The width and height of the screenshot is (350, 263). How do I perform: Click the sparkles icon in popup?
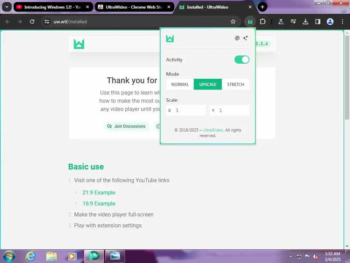click(245, 38)
